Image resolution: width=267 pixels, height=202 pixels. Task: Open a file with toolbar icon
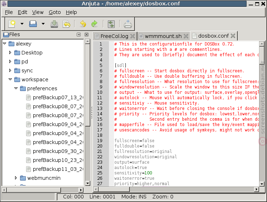pyautogui.click(x=33, y=24)
